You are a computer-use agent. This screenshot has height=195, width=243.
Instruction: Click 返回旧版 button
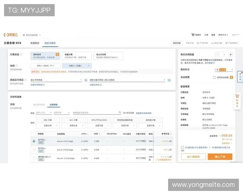(x=177, y=43)
